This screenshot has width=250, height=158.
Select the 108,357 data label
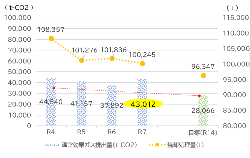[51, 29]
